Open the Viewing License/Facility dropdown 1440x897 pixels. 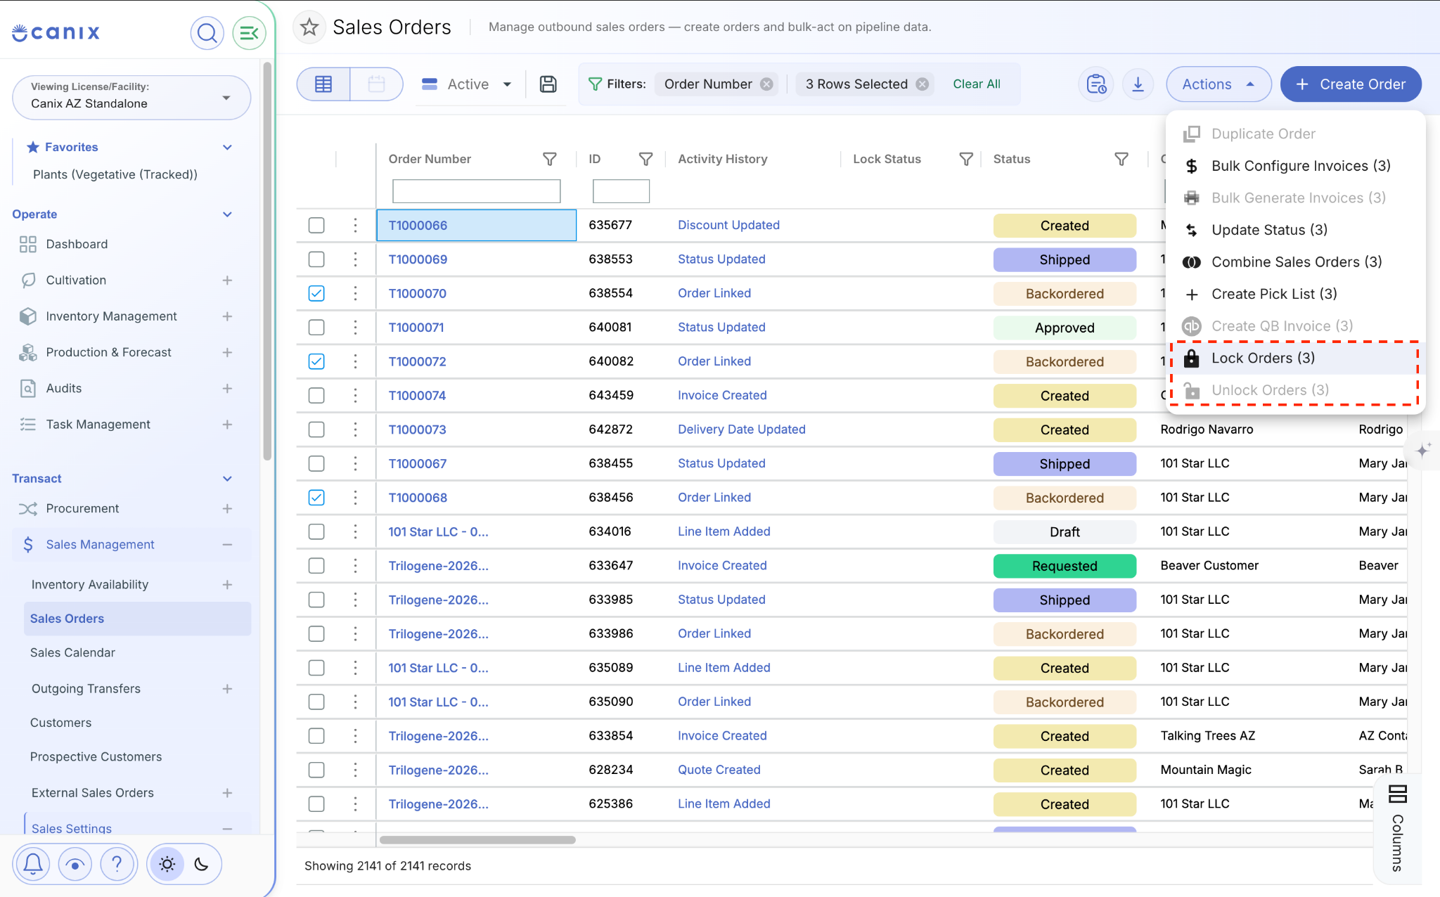131,97
